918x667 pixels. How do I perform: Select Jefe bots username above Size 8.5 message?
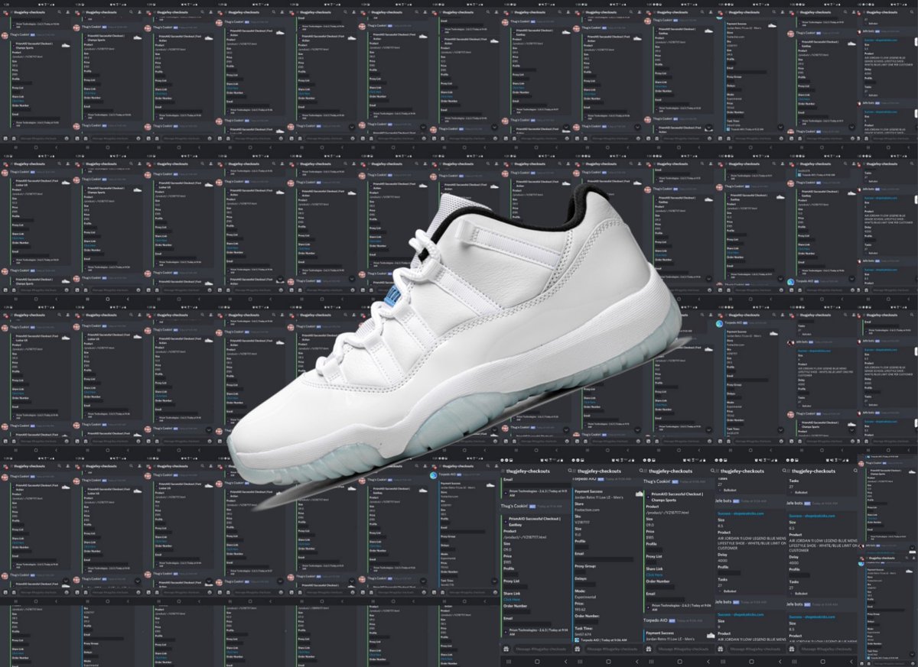[x=723, y=500]
